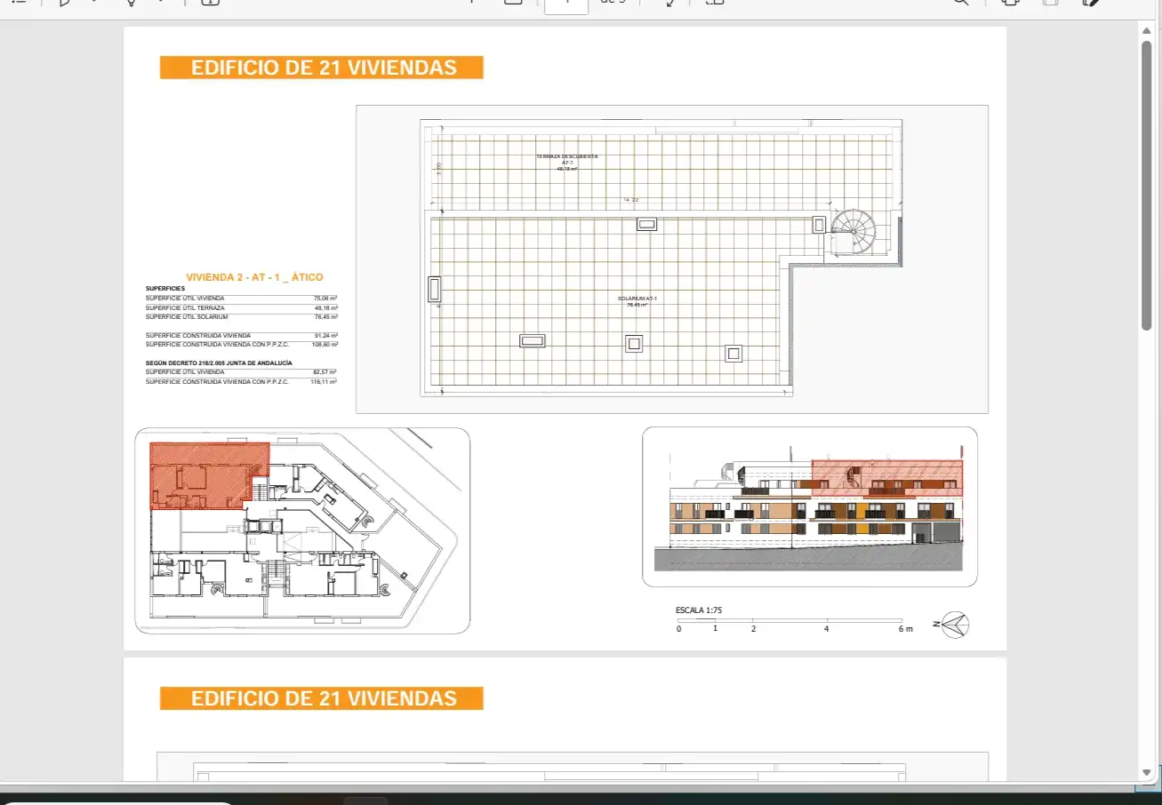The width and height of the screenshot is (1162, 805).
Task: Click 'SOLARIUM AT-1' label in the plan
Action: click(x=636, y=299)
